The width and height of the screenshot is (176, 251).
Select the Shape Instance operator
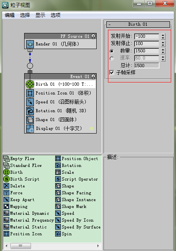(x=75, y=200)
